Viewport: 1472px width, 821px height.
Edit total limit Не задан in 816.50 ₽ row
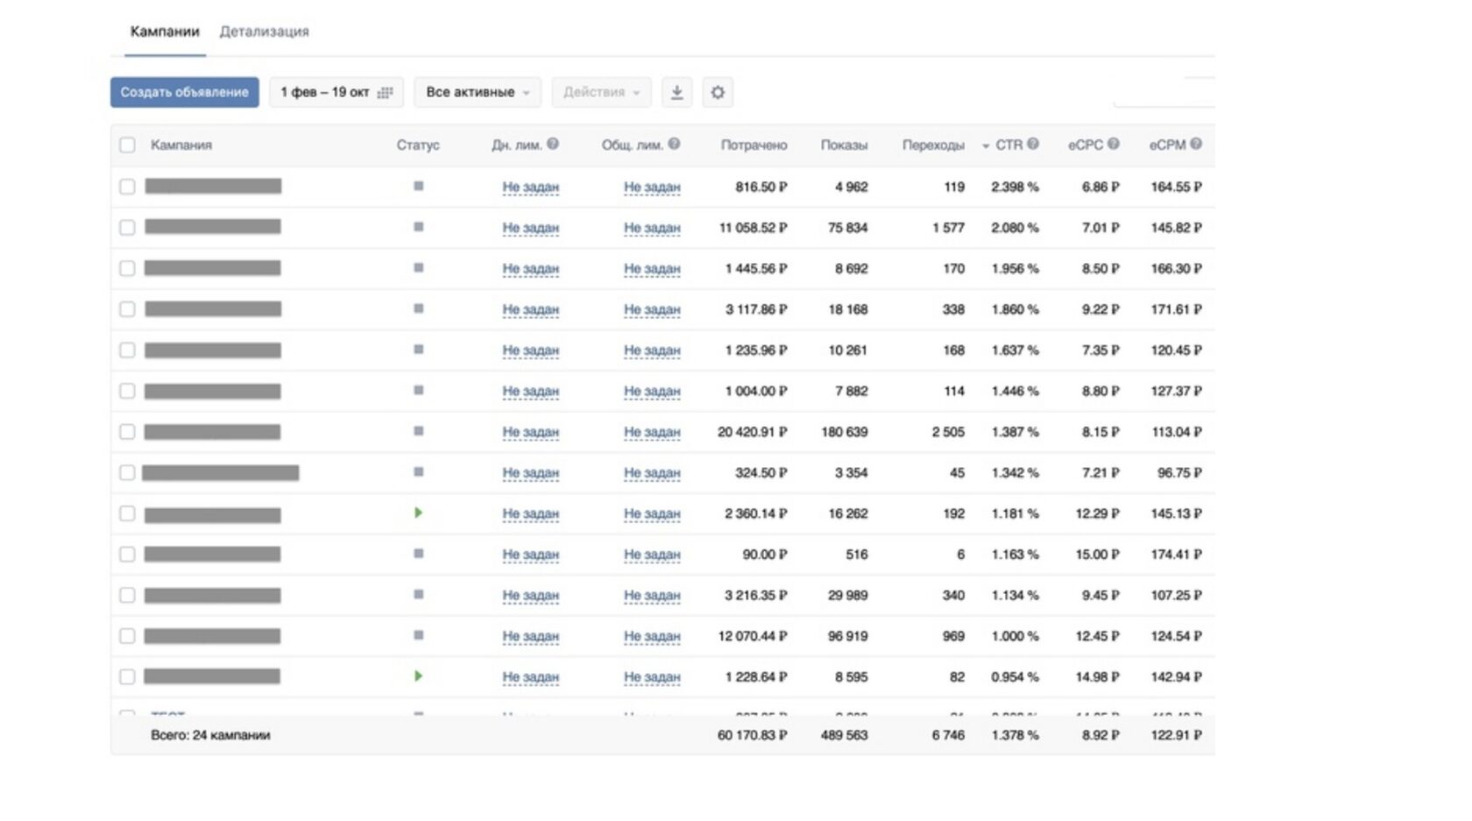tap(652, 187)
